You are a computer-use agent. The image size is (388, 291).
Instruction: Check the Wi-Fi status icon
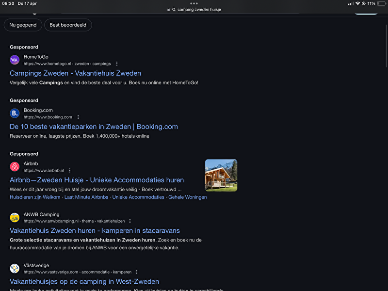click(x=357, y=3)
